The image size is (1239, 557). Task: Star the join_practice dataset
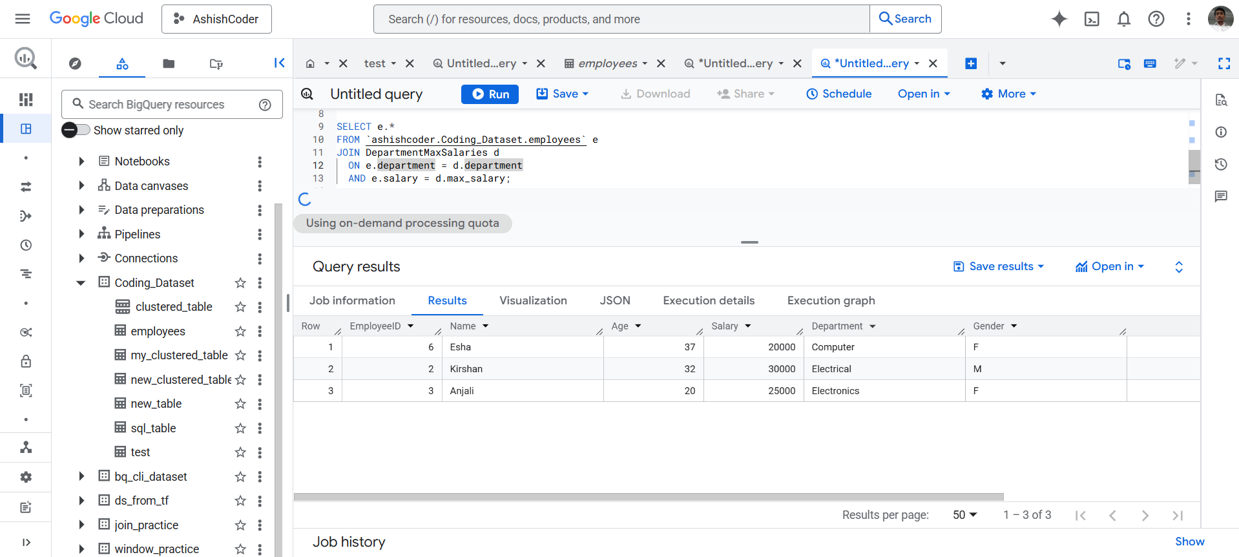pyautogui.click(x=240, y=525)
